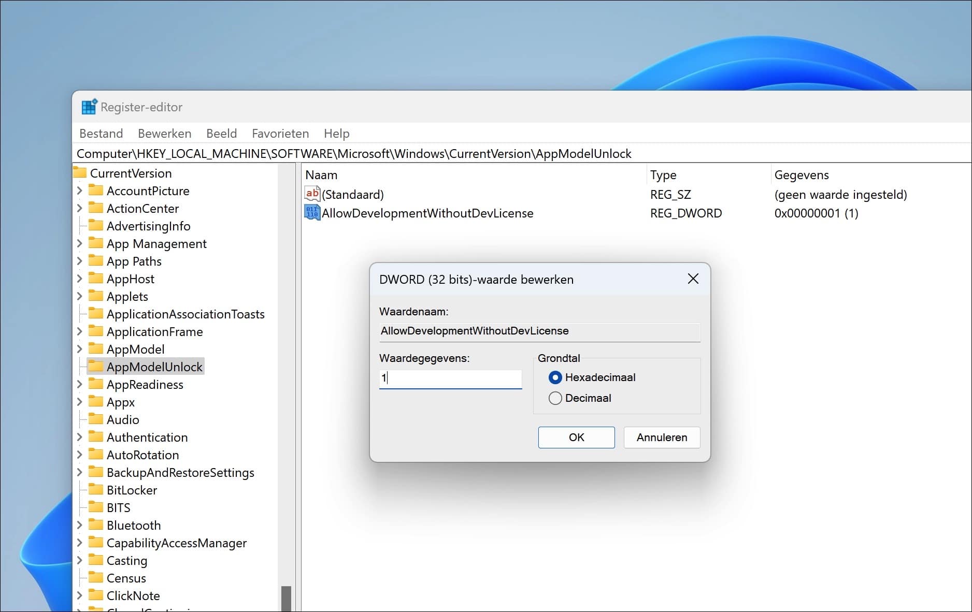This screenshot has height=612, width=972.
Task: Click the Waardegegevens input field
Action: pos(450,378)
